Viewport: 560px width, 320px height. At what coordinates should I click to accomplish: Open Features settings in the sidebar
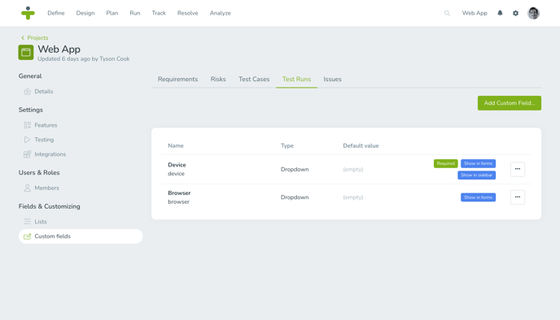[46, 125]
